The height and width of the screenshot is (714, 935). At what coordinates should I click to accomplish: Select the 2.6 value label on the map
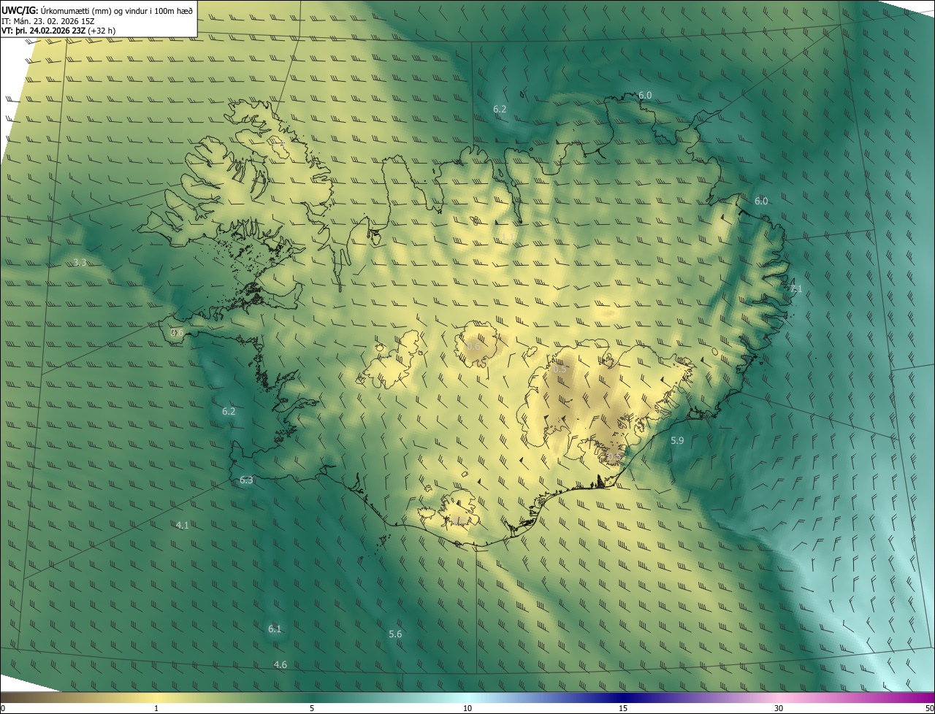point(177,333)
